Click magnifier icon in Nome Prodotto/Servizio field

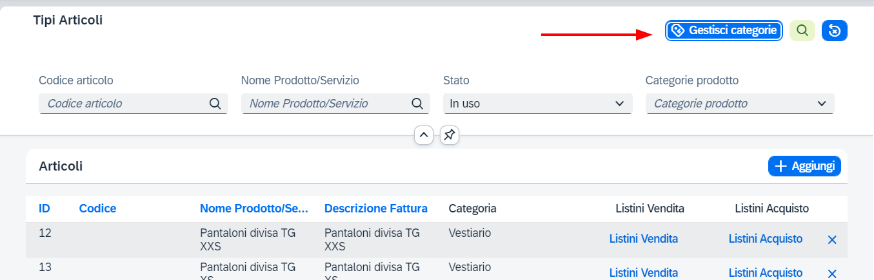[417, 104]
